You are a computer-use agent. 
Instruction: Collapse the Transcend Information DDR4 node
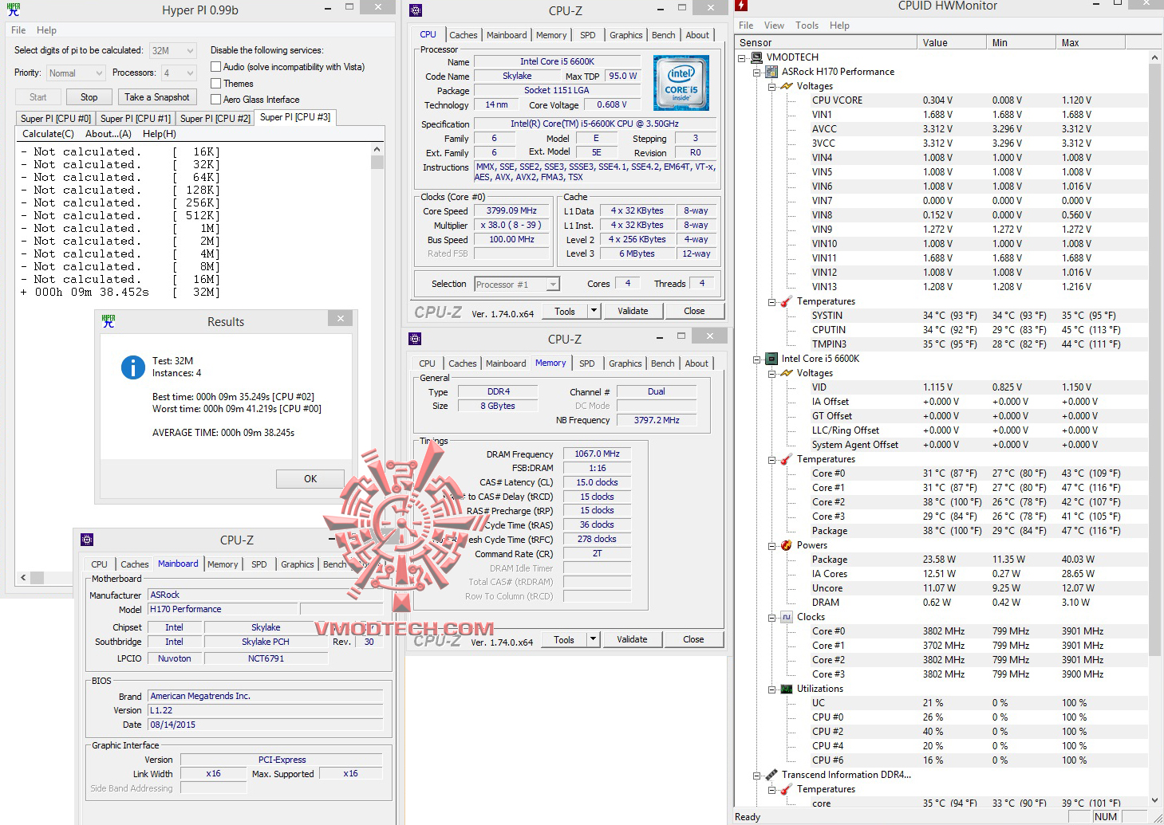[757, 775]
